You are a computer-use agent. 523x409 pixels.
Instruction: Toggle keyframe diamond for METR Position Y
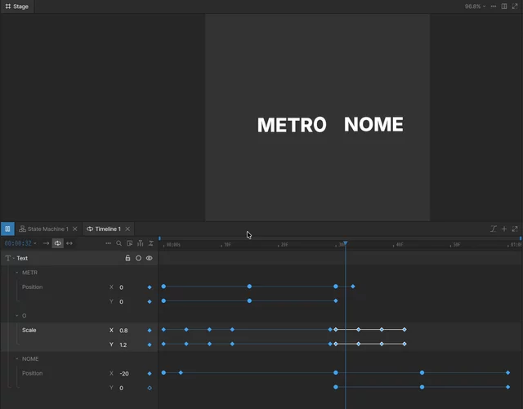click(150, 302)
